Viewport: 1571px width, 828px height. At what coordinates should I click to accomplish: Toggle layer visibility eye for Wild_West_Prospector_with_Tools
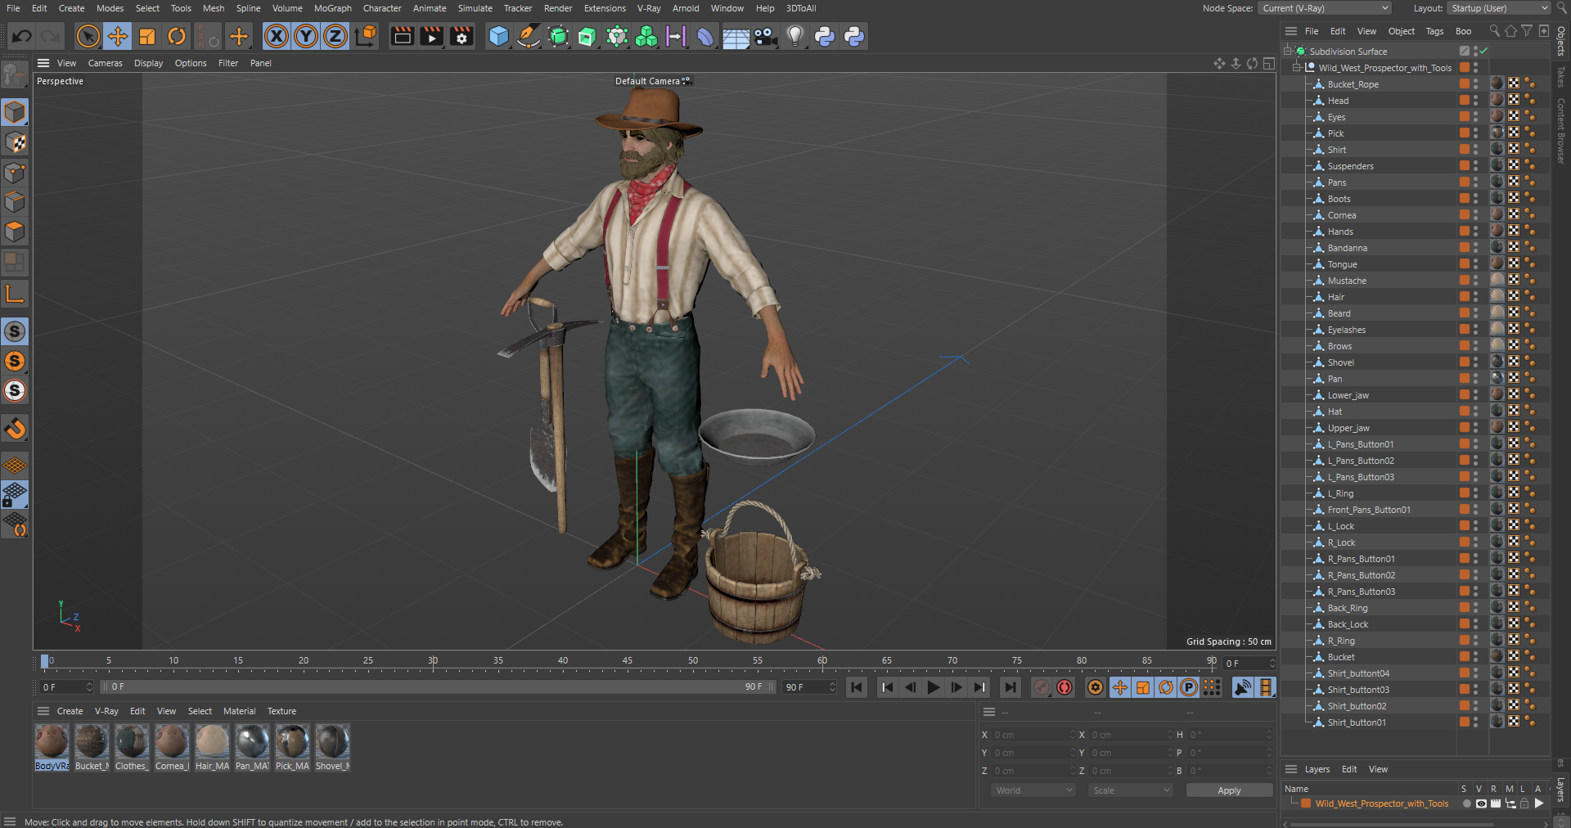[x=1481, y=803]
